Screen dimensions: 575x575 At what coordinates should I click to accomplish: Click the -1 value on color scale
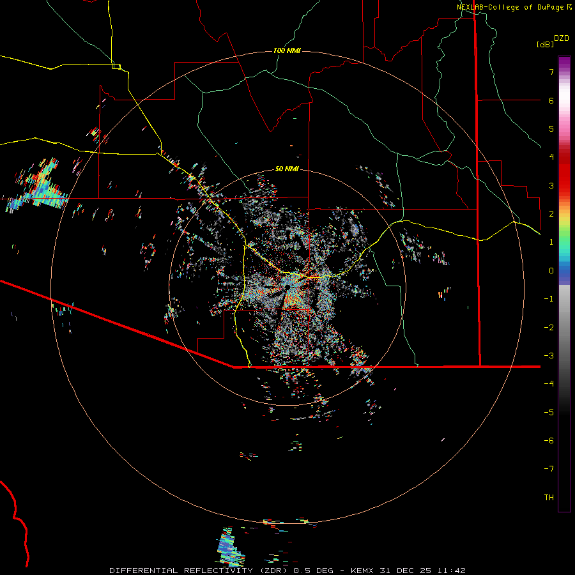(549, 299)
